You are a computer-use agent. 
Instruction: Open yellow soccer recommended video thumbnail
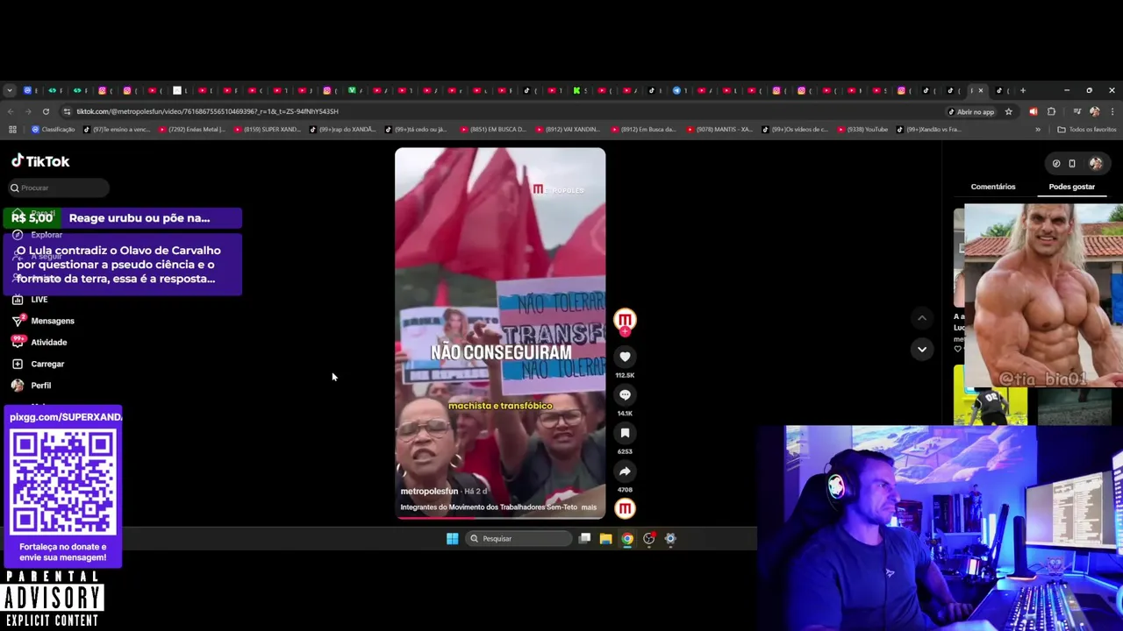coord(991,395)
